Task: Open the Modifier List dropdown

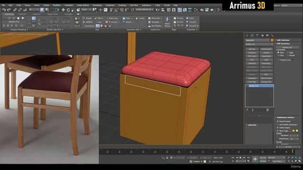Action: (x=259, y=44)
